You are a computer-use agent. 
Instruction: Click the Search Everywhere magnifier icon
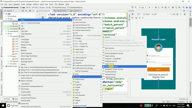click(x=183, y=7)
